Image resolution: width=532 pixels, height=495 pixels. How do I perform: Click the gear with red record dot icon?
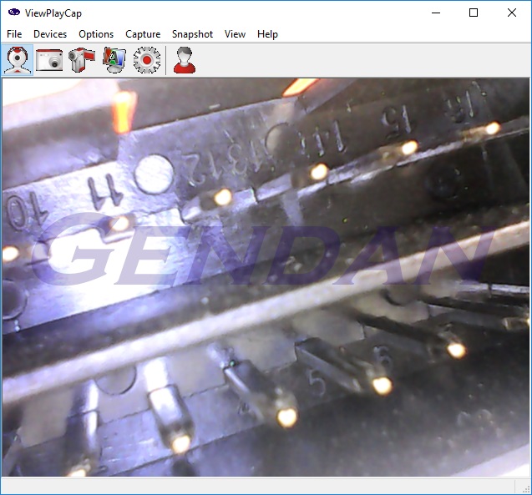(x=146, y=60)
